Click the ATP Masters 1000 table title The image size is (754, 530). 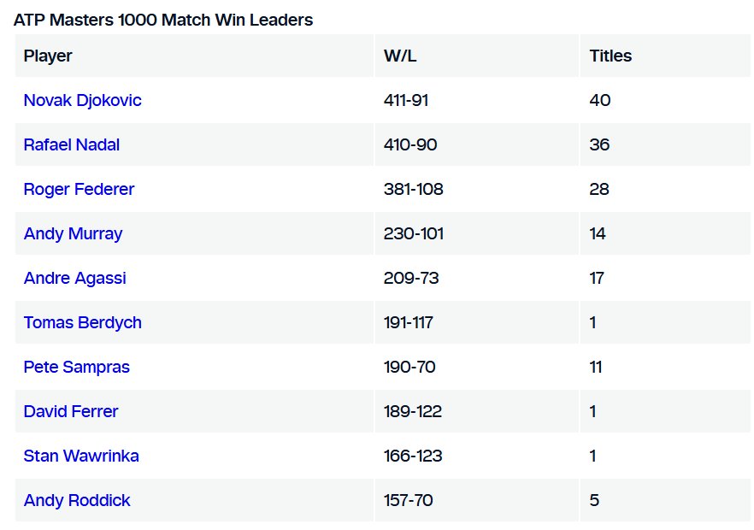(x=163, y=21)
